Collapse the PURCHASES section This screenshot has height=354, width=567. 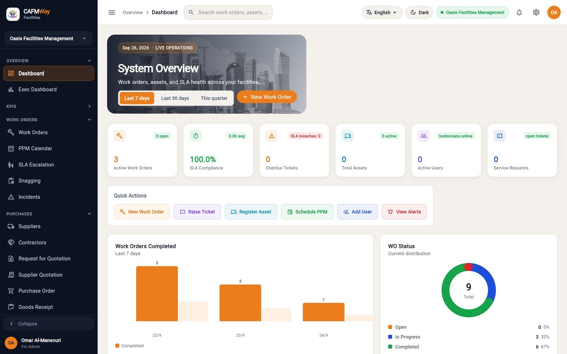pos(49,214)
